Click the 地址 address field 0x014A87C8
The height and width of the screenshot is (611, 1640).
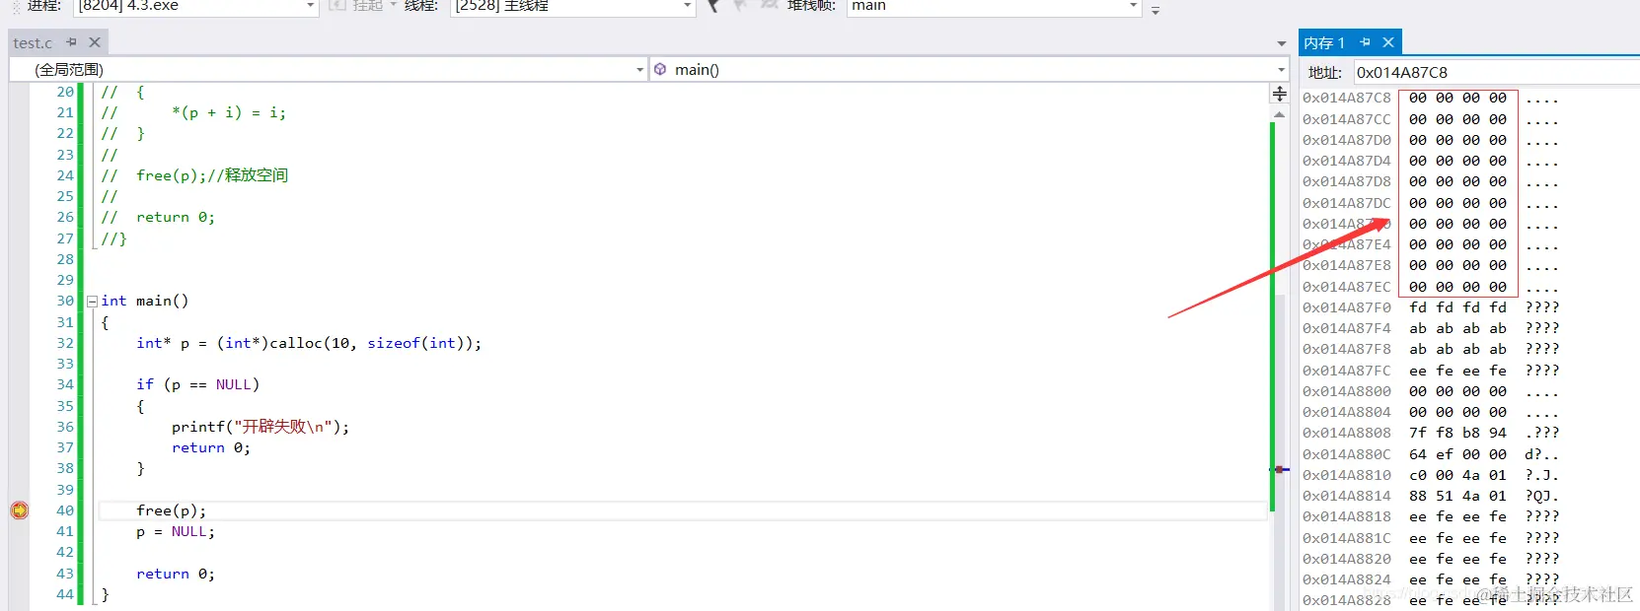(x=1495, y=72)
